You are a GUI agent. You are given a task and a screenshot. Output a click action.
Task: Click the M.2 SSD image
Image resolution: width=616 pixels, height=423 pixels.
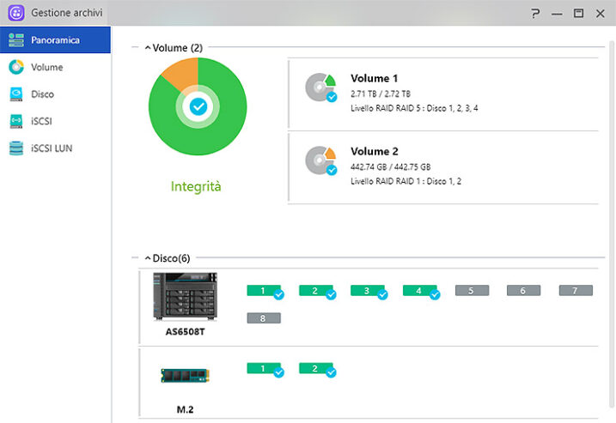[x=185, y=374]
